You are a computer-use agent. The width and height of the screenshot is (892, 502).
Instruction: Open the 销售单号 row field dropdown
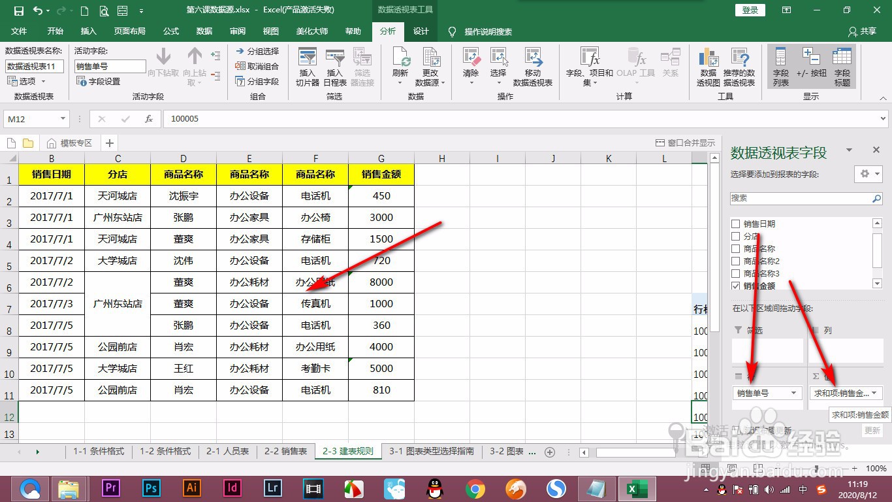[x=795, y=393]
